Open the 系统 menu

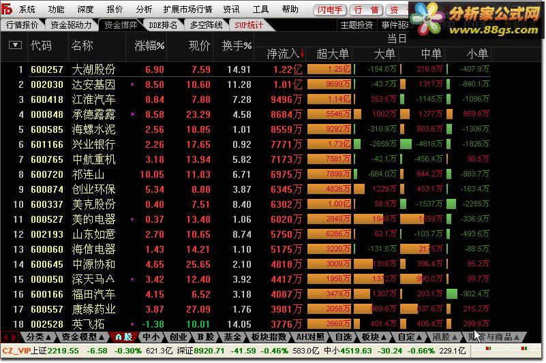(x=27, y=10)
